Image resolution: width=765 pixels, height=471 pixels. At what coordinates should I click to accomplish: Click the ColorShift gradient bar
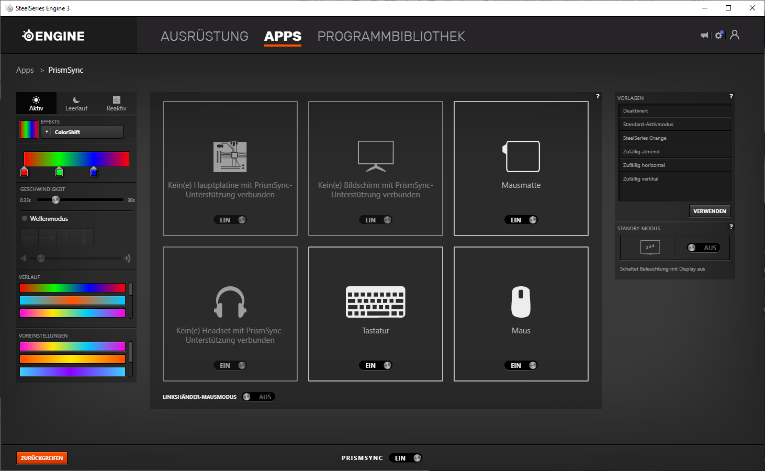pyautogui.click(x=76, y=159)
